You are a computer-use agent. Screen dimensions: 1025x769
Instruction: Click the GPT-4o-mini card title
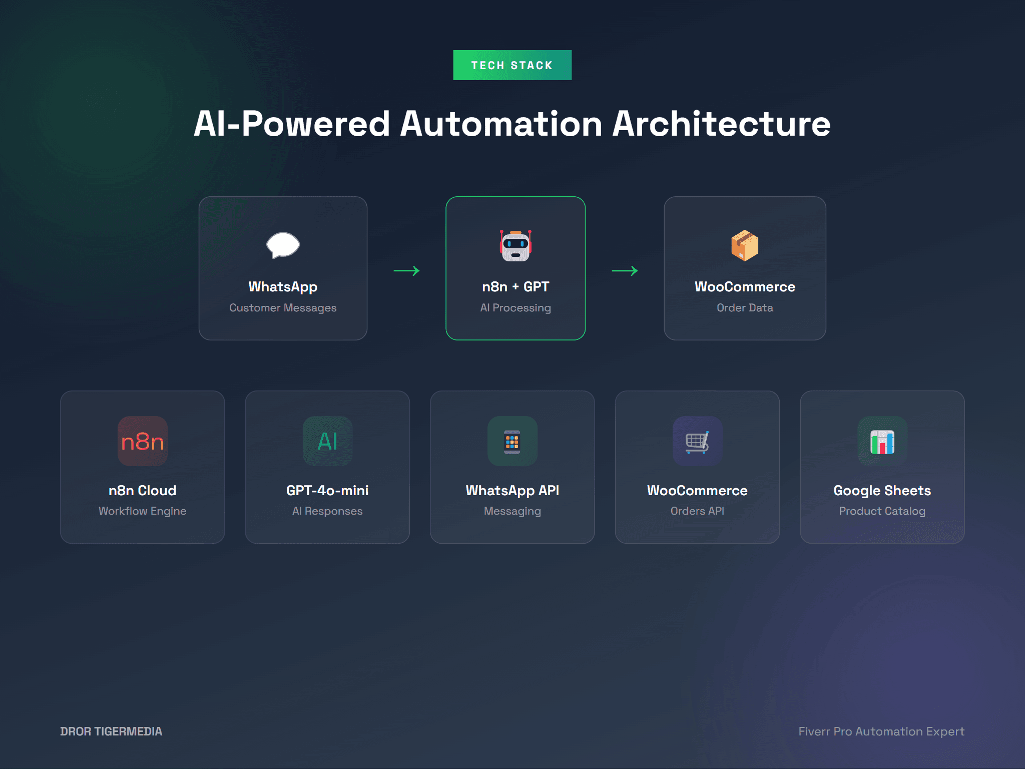pos(327,490)
